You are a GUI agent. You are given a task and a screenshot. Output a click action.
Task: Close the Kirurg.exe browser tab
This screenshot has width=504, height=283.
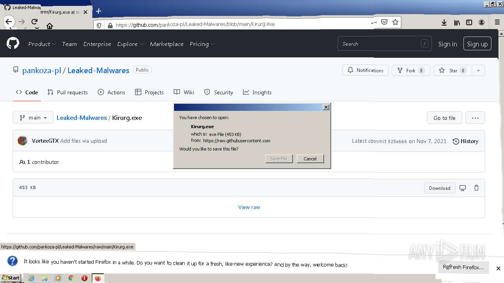pos(85,12)
